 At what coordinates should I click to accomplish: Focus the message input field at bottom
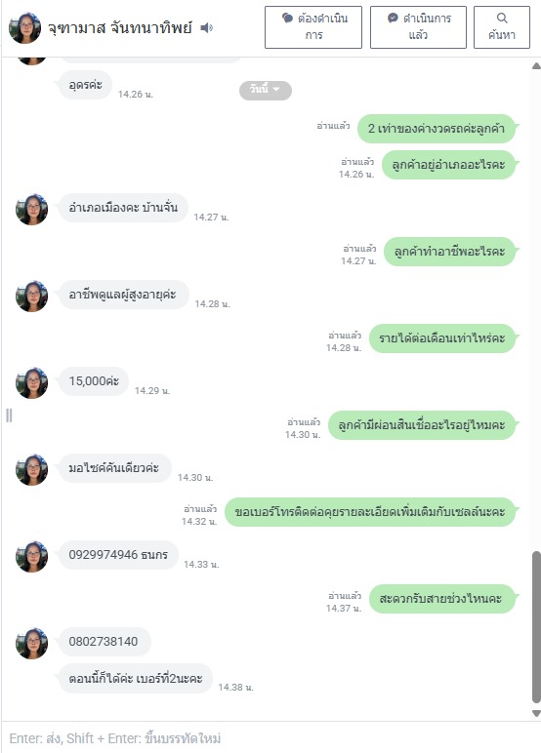pyautogui.click(x=270, y=737)
